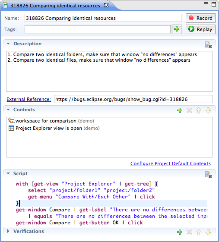Move verification down with Verifications down arrow
The width and height of the screenshot is (219, 242).
[208, 232]
